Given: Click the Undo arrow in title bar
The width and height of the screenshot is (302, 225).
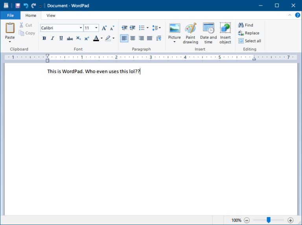Looking at the screenshot, I should click(26, 5).
